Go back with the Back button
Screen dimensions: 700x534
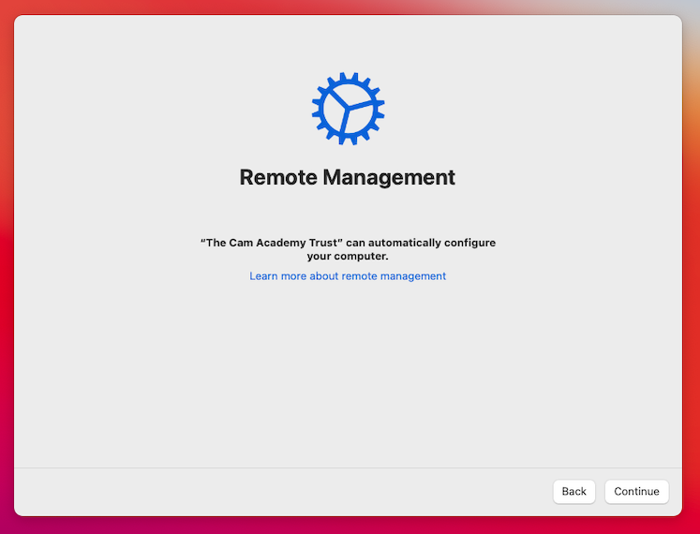pyautogui.click(x=574, y=492)
